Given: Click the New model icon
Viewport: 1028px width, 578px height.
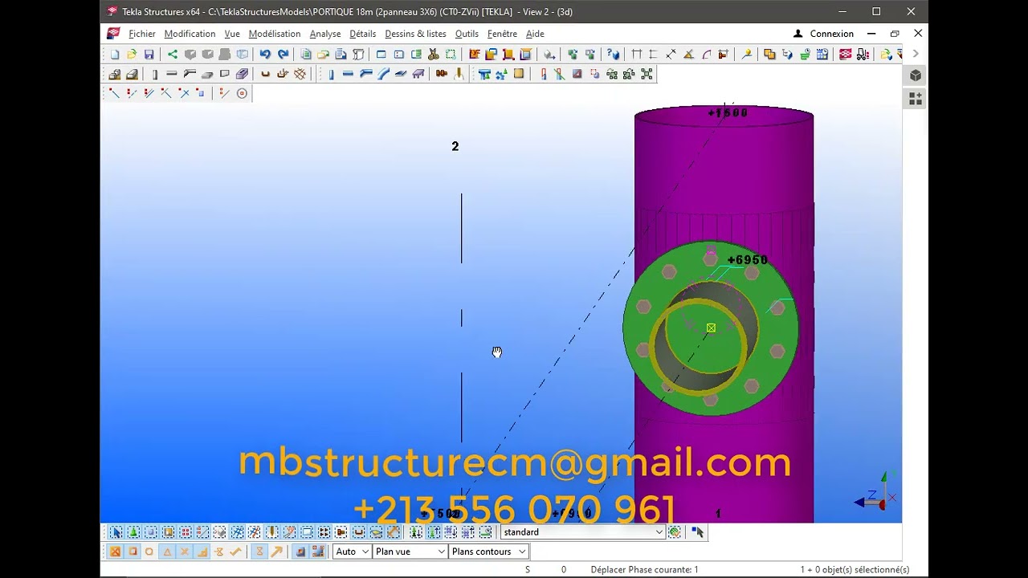Looking at the screenshot, I should click(114, 55).
